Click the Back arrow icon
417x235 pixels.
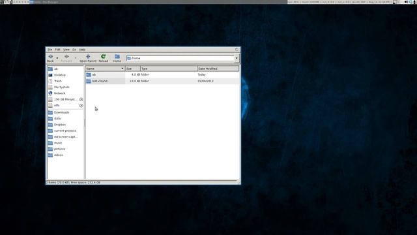click(x=51, y=57)
